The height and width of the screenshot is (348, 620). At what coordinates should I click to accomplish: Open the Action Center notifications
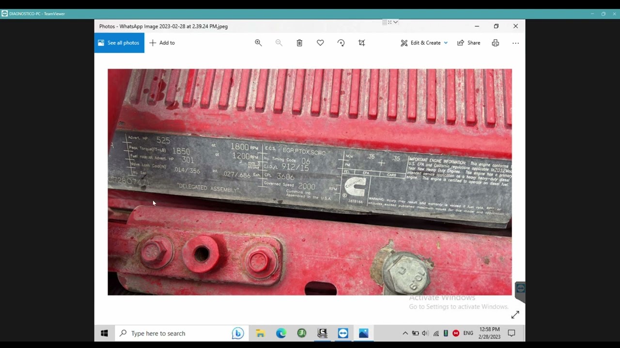click(x=511, y=333)
